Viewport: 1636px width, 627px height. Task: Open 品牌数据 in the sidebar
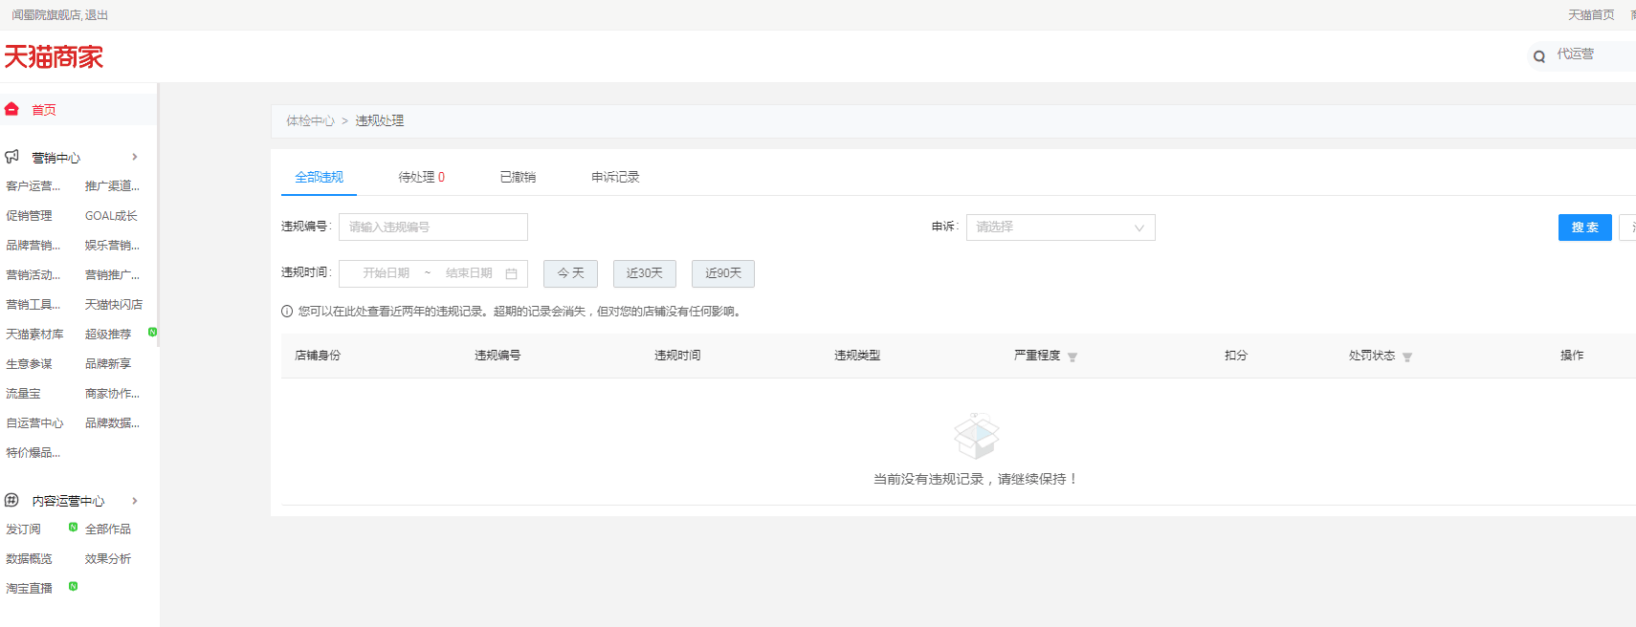(x=112, y=423)
